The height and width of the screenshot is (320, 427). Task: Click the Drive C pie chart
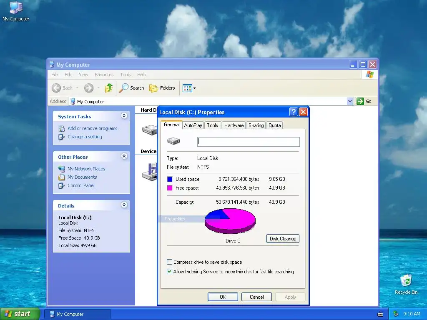point(230,221)
